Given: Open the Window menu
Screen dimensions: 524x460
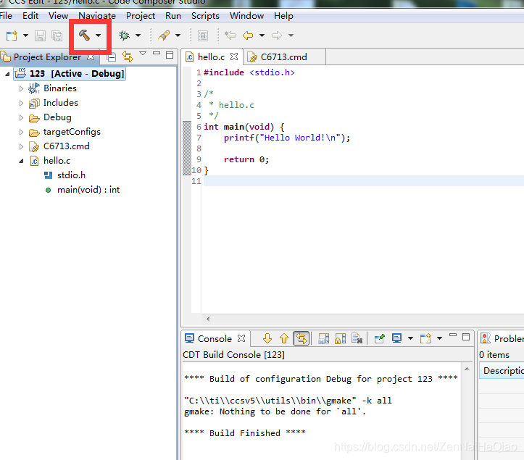Looking at the screenshot, I should pos(246,16).
